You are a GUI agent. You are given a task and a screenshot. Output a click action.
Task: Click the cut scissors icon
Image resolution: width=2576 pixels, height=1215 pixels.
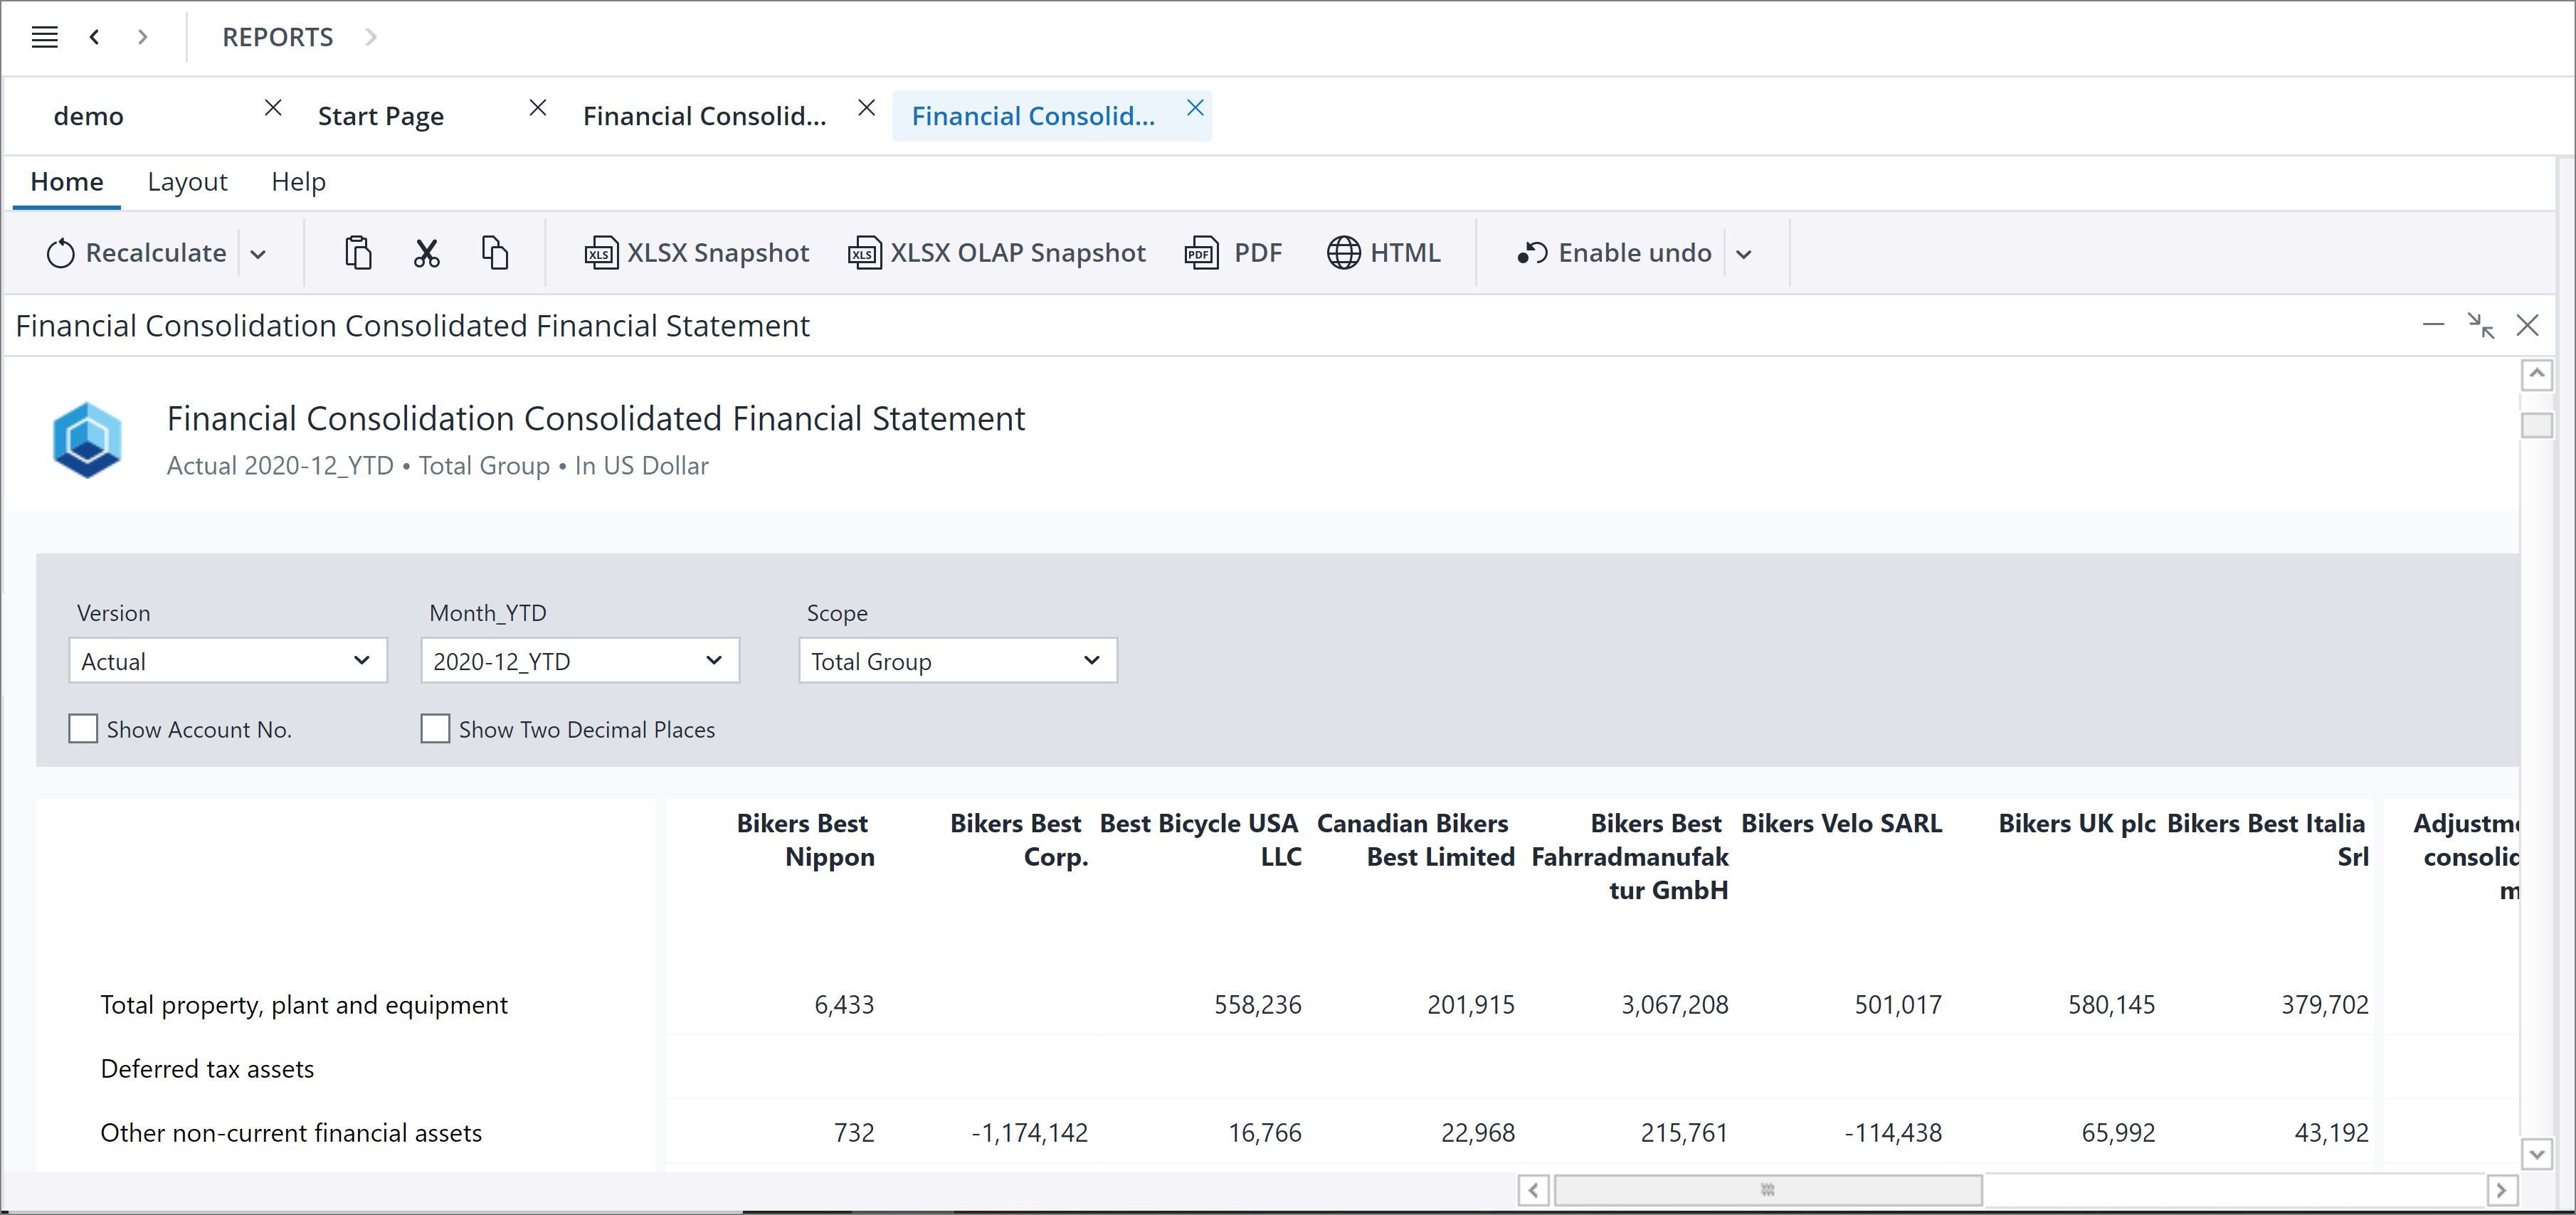tap(427, 253)
